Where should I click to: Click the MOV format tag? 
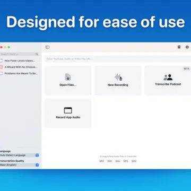(x=134, y=161)
